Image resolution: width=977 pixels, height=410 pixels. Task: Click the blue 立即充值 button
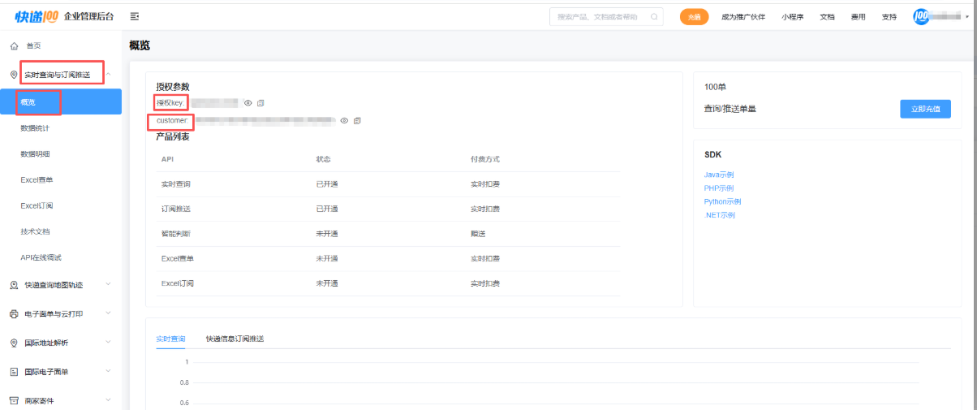click(x=924, y=109)
